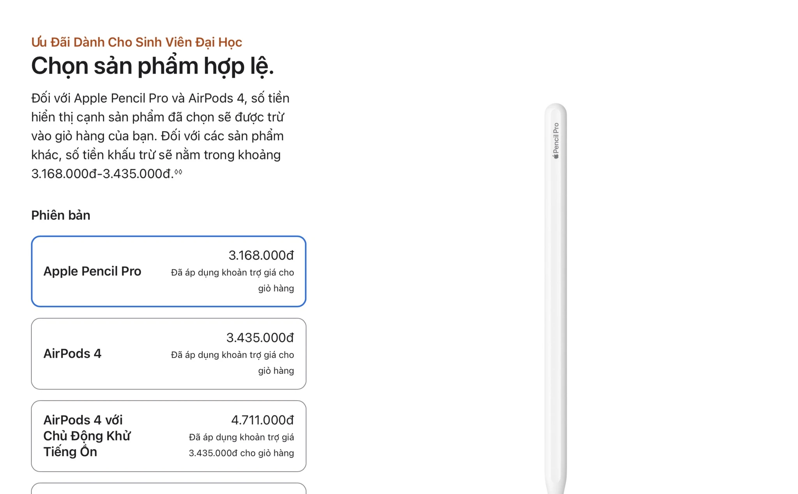Screen dimensions: 798x494
Task: Click the Apple Pencil Pro product image
Action: tap(556, 298)
